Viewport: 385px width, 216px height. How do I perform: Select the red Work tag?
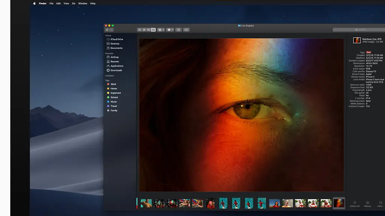[x=113, y=84]
